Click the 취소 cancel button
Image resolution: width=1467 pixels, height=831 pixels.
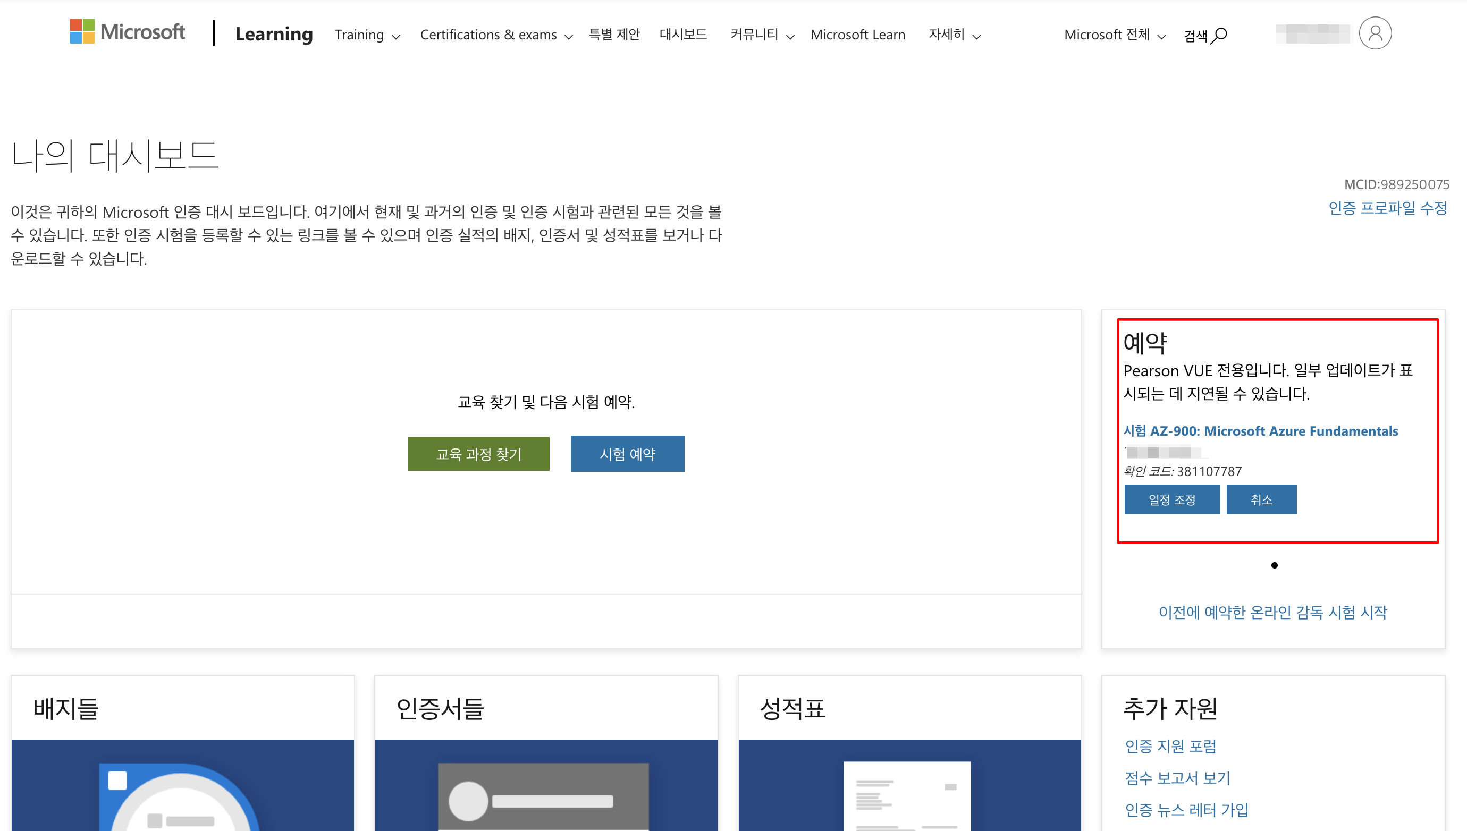[x=1261, y=499]
